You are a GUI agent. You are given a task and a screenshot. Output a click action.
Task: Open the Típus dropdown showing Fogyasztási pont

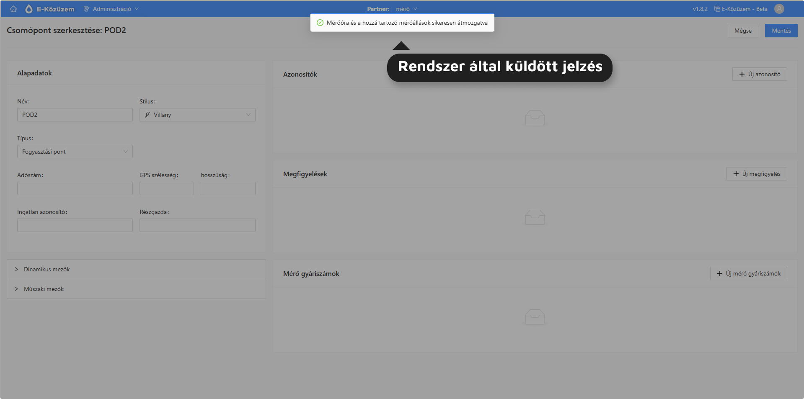tap(75, 152)
